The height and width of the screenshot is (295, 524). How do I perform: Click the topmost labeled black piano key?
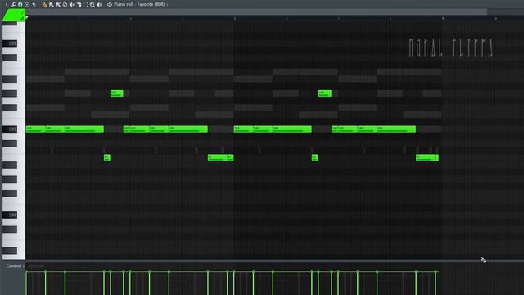point(10,43)
